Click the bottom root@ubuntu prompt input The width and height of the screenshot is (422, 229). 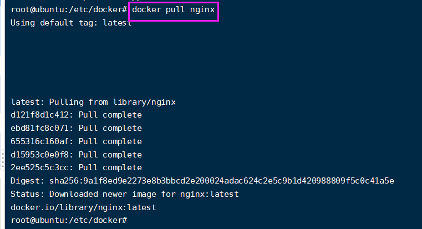[69, 220]
